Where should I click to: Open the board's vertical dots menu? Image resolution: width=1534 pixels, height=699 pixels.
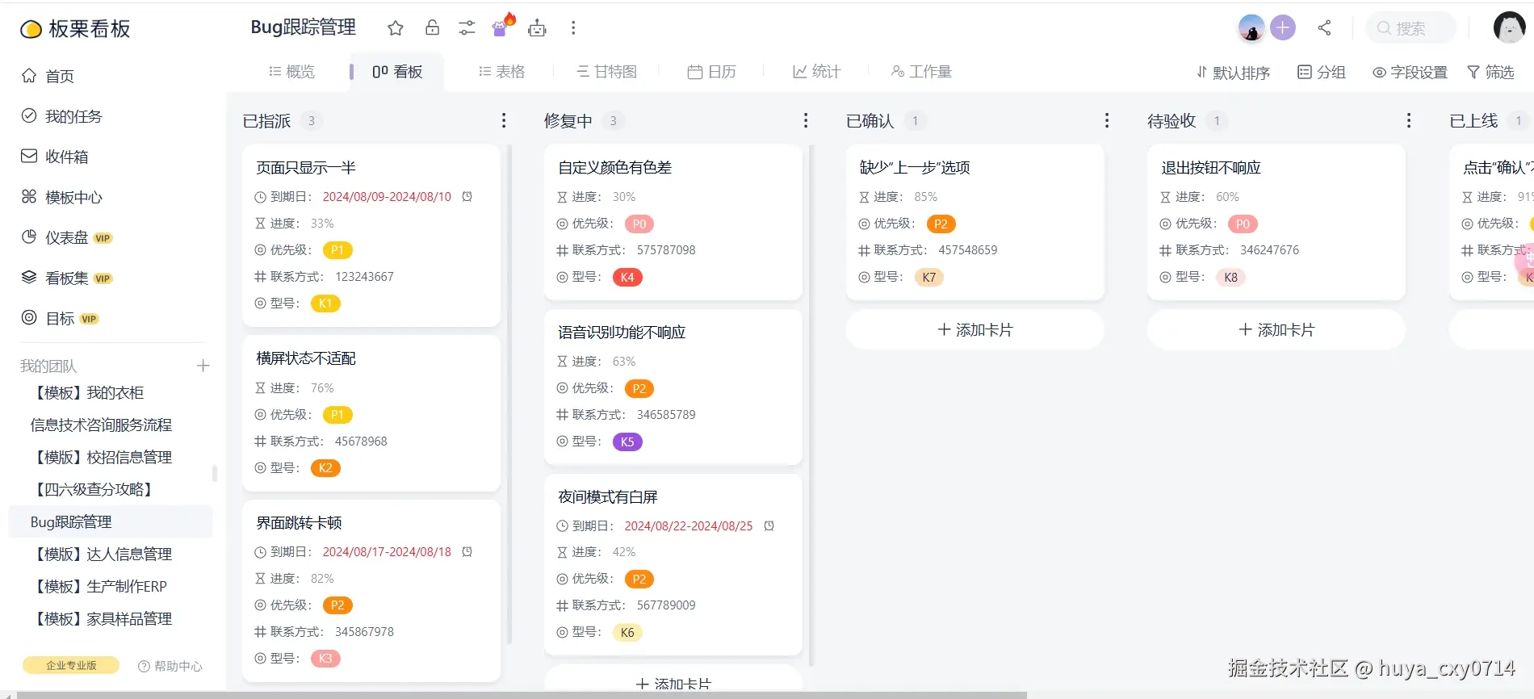(x=573, y=28)
